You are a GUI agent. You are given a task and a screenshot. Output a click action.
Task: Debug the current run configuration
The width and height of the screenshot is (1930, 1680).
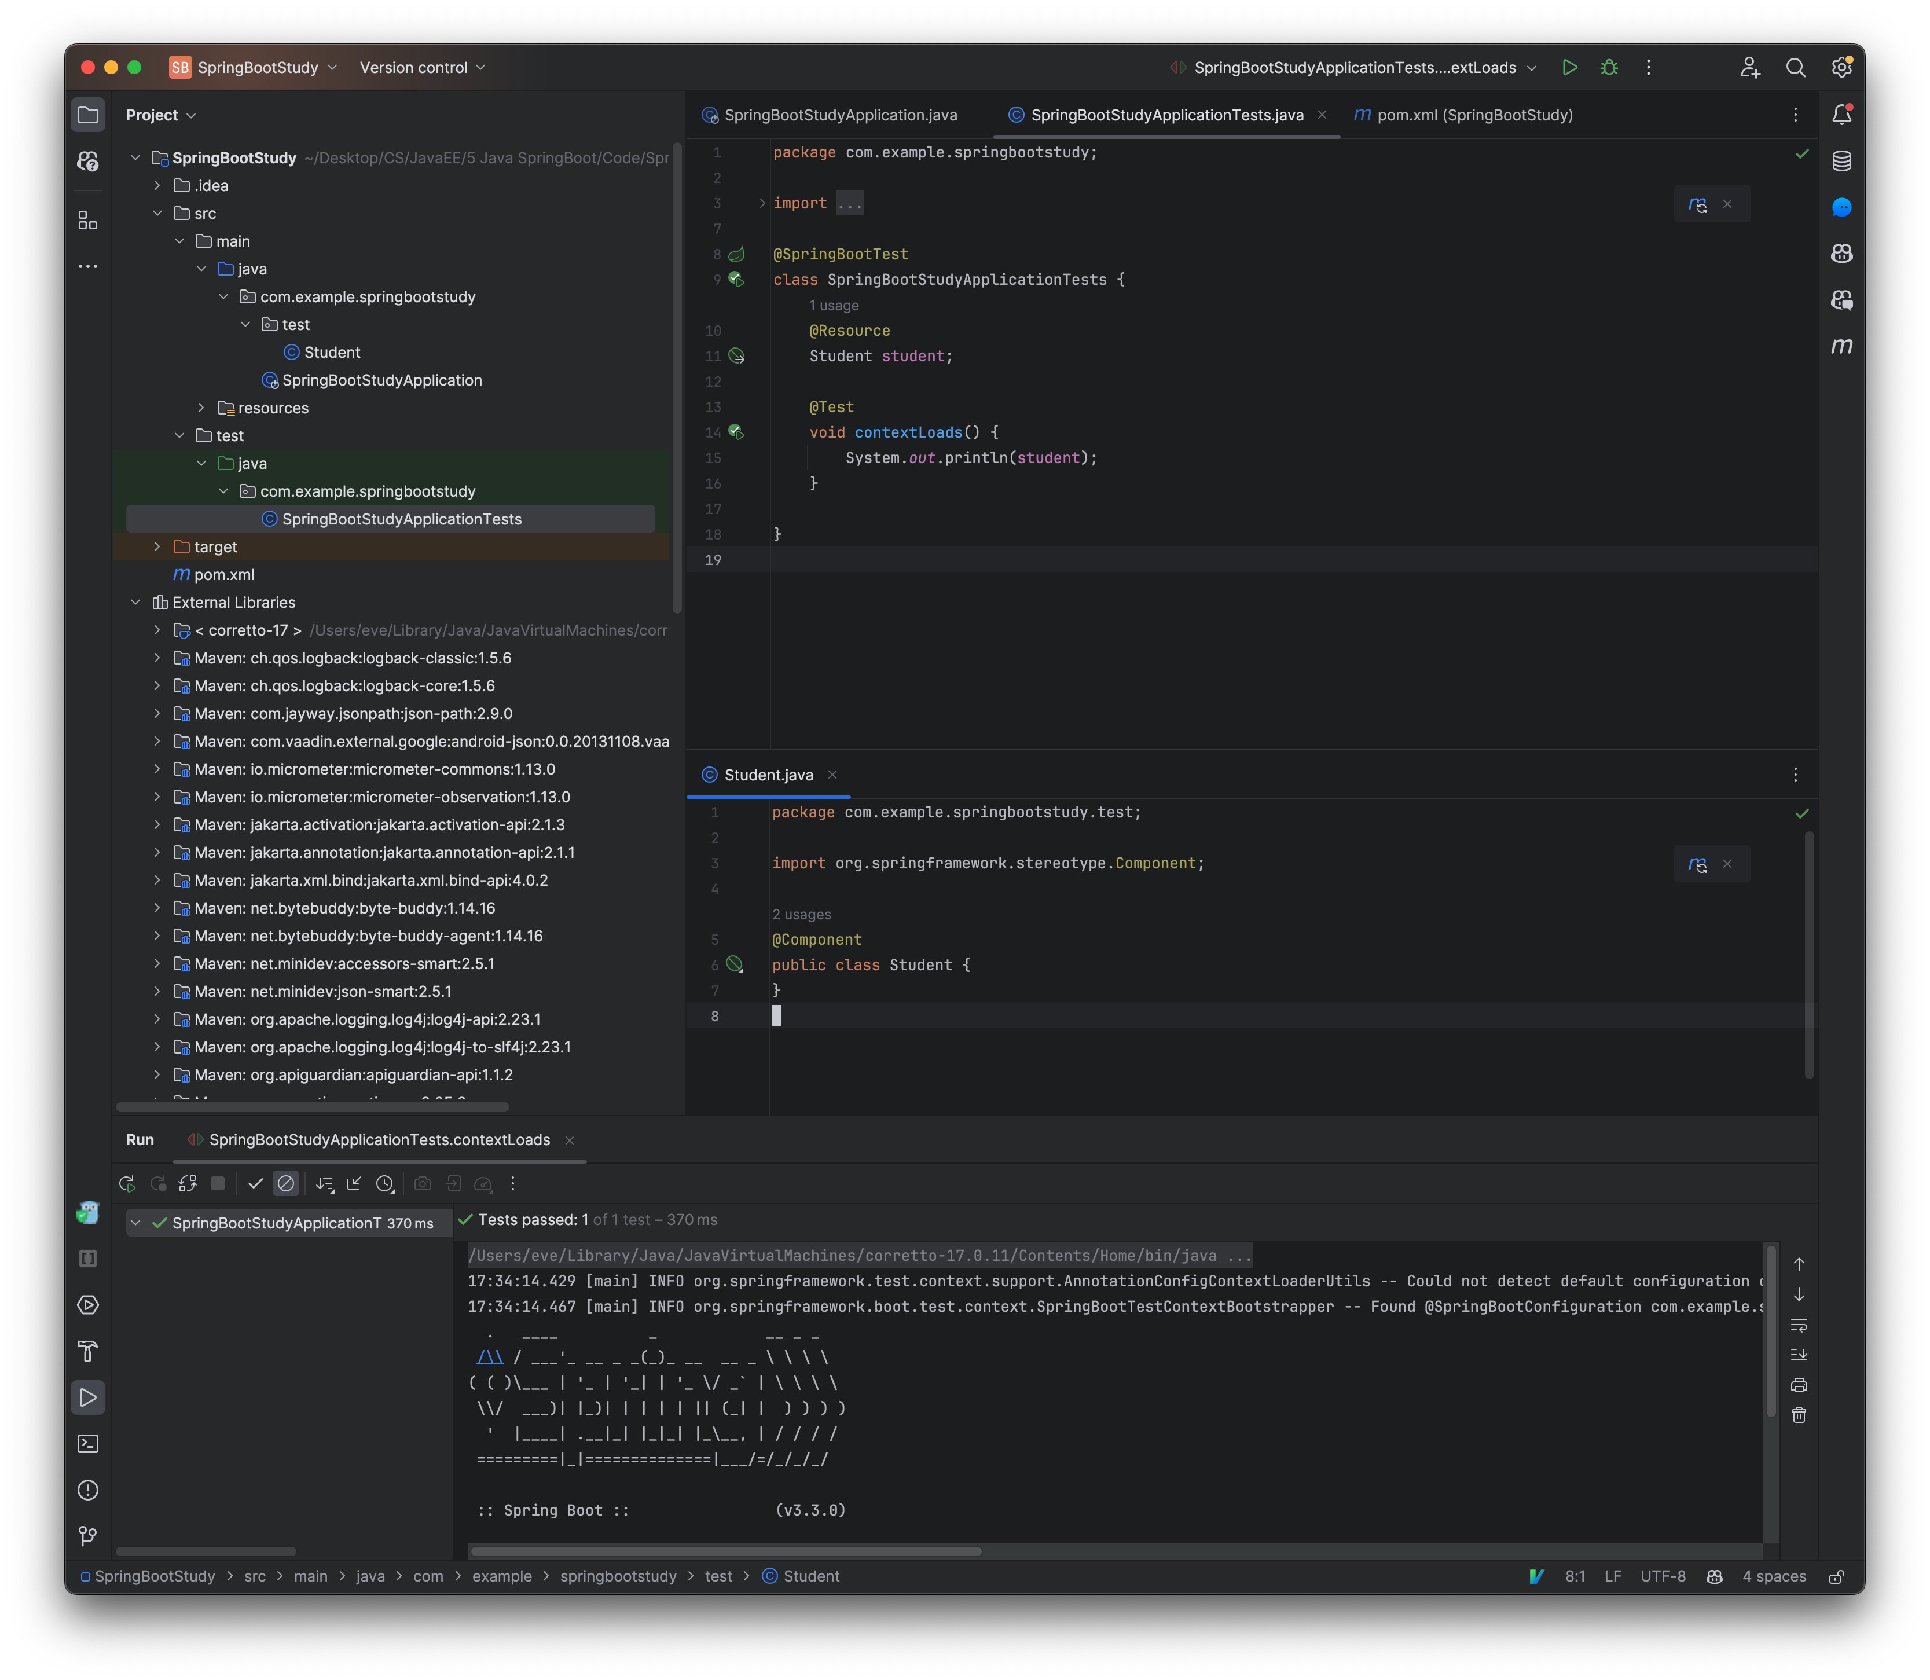(1610, 67)
